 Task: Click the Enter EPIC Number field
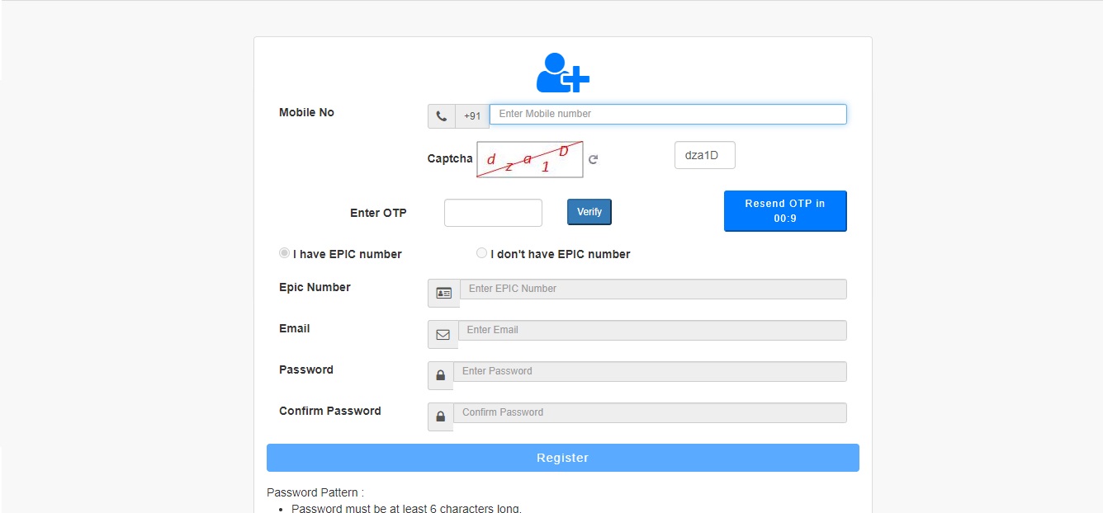653,289
